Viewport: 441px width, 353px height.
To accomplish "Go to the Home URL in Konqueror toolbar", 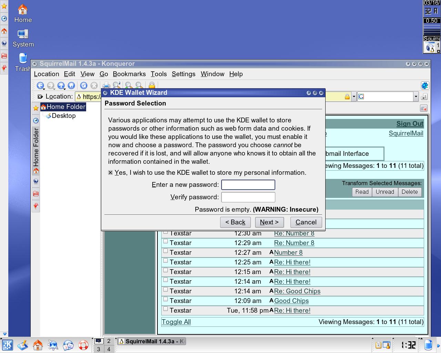I will pos(71,85).
